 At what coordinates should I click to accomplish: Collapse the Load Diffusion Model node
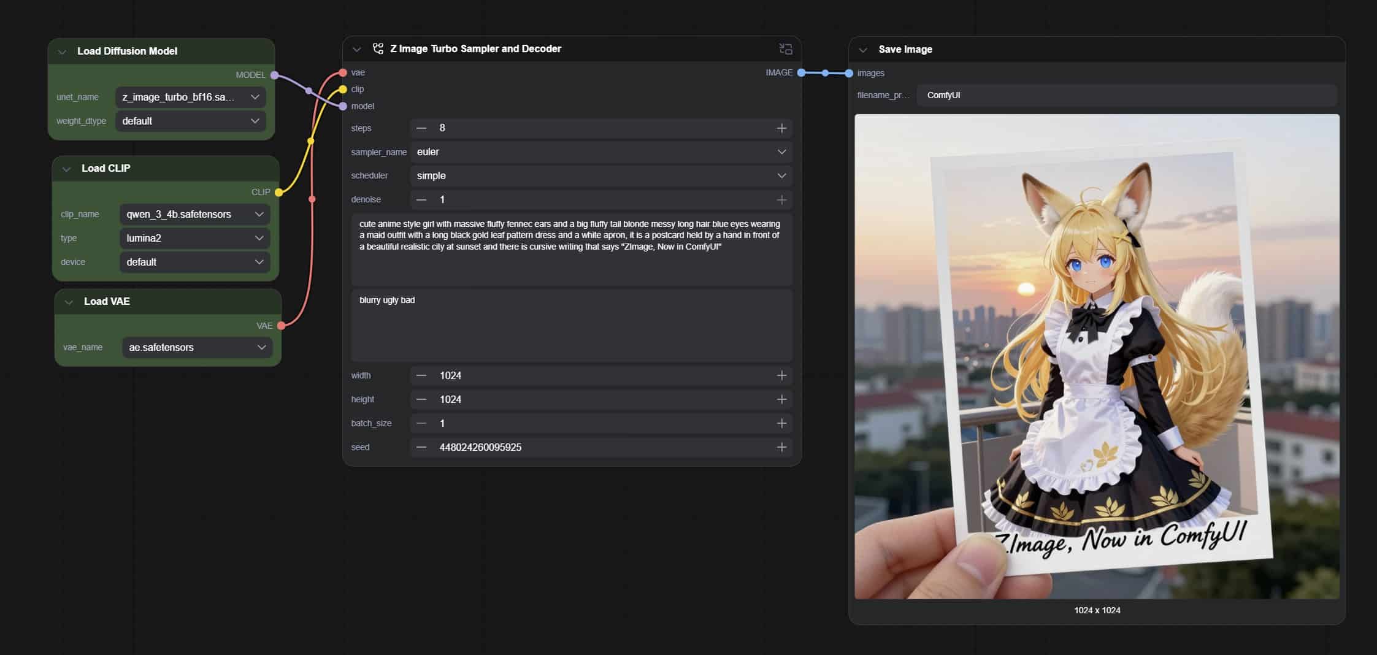tap(62, 52)
